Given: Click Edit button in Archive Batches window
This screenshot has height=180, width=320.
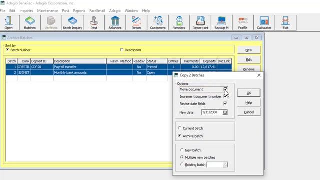Looking at the screenshot, I should point(249,60).
